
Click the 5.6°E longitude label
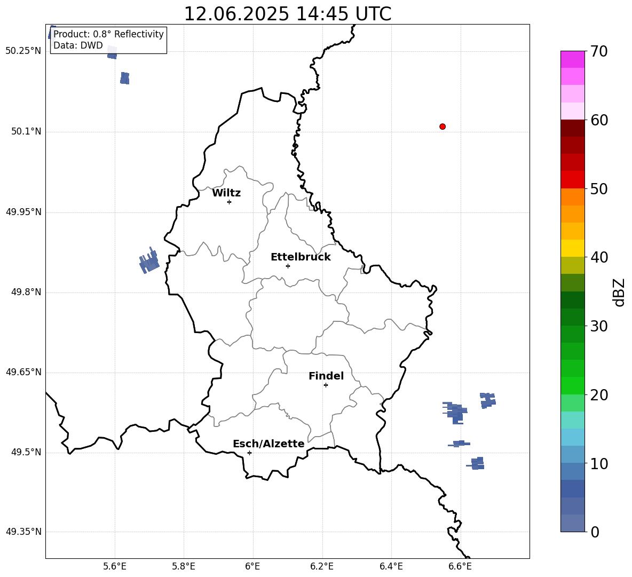click(115, 566)
